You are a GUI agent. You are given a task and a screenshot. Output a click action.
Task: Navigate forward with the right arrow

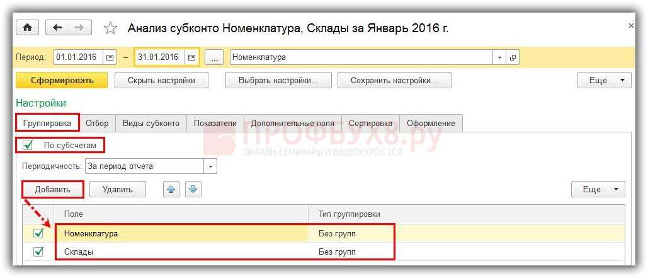[x=80, y=28]
